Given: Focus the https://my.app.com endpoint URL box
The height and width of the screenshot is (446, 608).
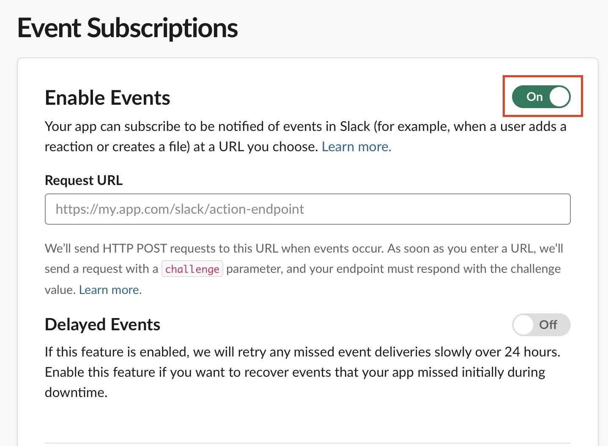Looking at the screenshot, I should pos(307,209).
